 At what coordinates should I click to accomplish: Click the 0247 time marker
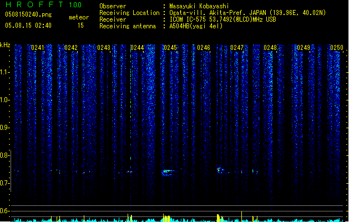pos(237,48)
